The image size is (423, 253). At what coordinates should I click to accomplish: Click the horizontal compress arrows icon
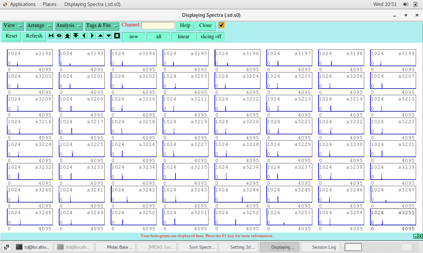point(51,36)
